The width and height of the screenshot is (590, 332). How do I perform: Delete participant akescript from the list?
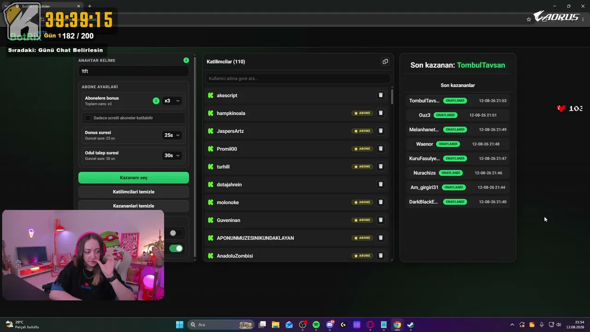point(381,95)
